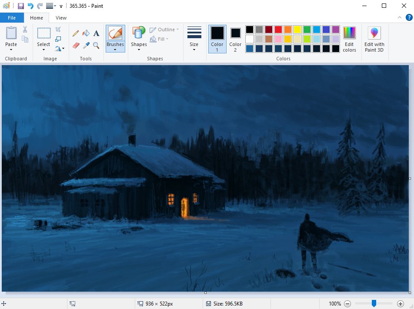Click the Edit colors rainbow icon

pos(349,33)
